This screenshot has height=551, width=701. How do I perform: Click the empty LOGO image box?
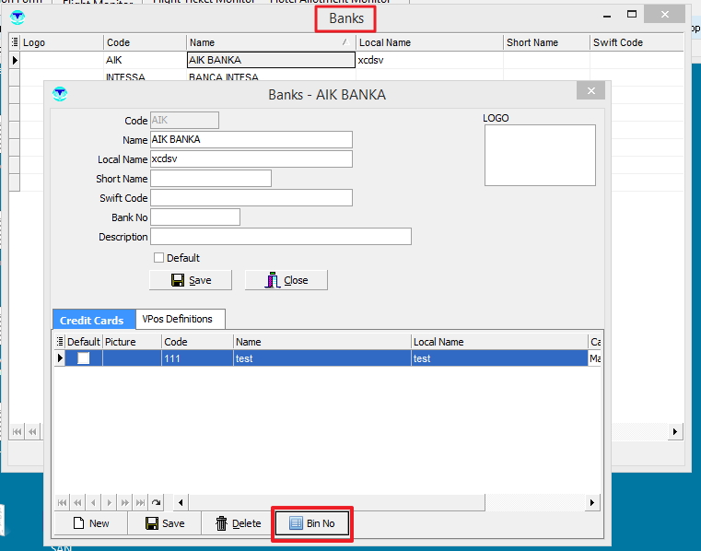tap(540, 156)
